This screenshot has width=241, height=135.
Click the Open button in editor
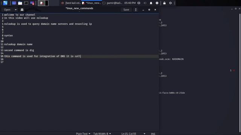point(7,10)
